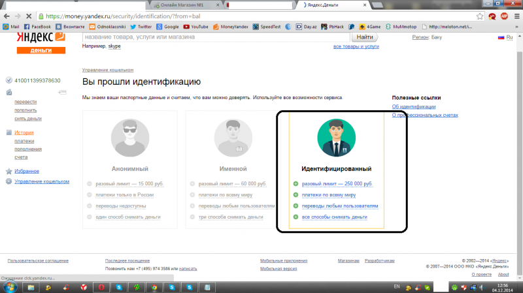Click the снять деньги sidebar link

[27, 119]
